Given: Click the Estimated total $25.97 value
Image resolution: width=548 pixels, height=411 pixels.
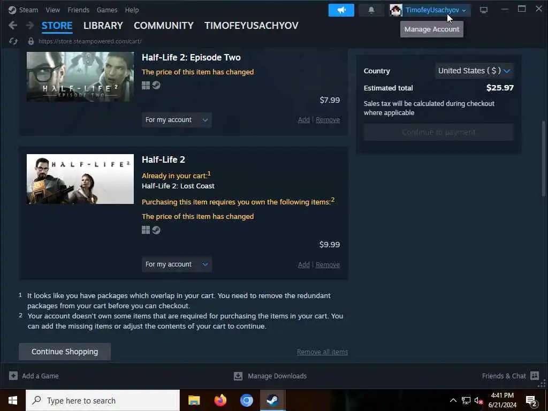Looking at the screenshot, I should 500,88.
